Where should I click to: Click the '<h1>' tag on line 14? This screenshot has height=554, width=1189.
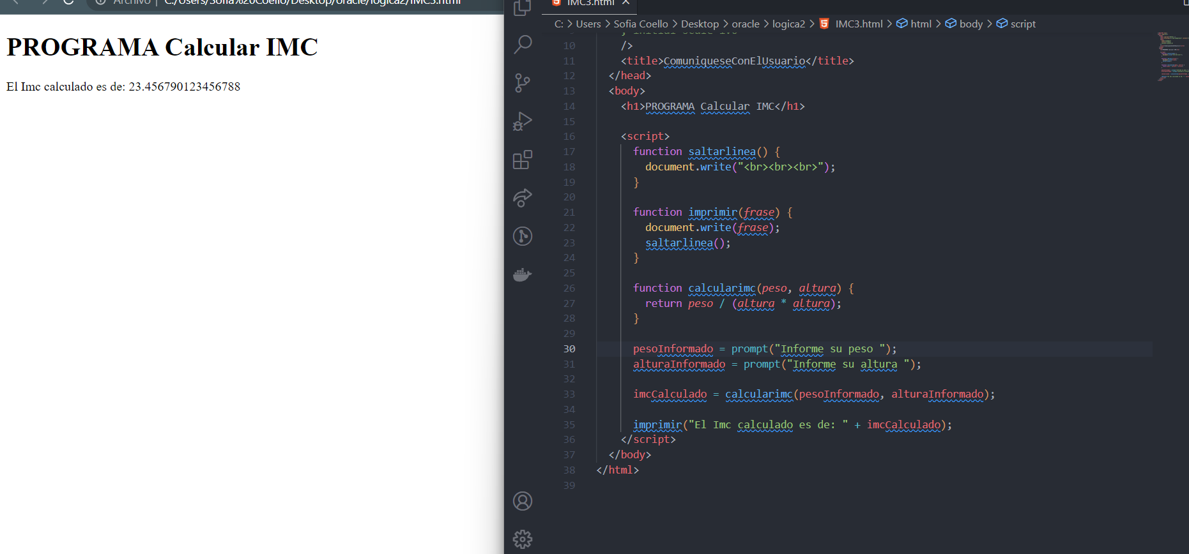click(x=633, y=106)
